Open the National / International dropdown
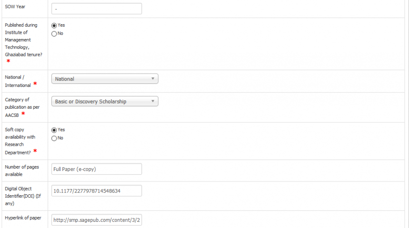The height and width of the screenshot is (228, 409). [x=104, y=79]
